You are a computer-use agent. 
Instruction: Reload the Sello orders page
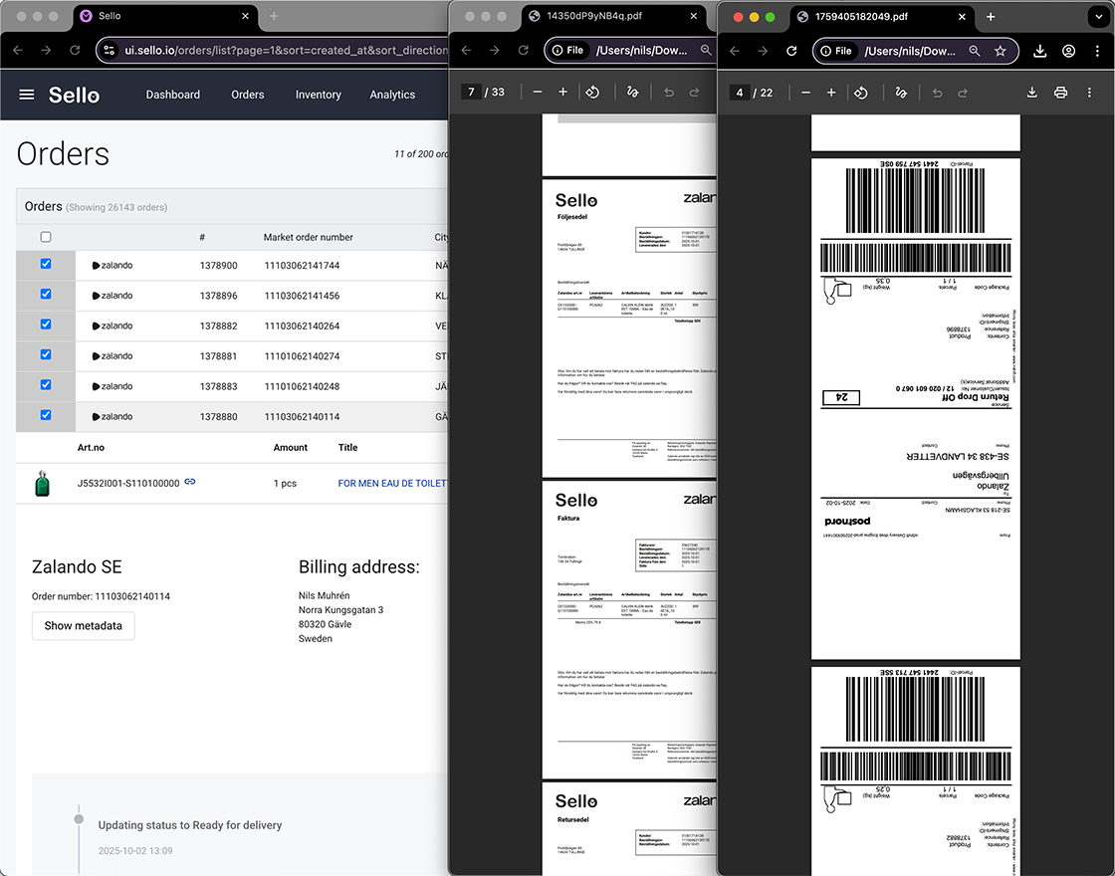[75, 50]
